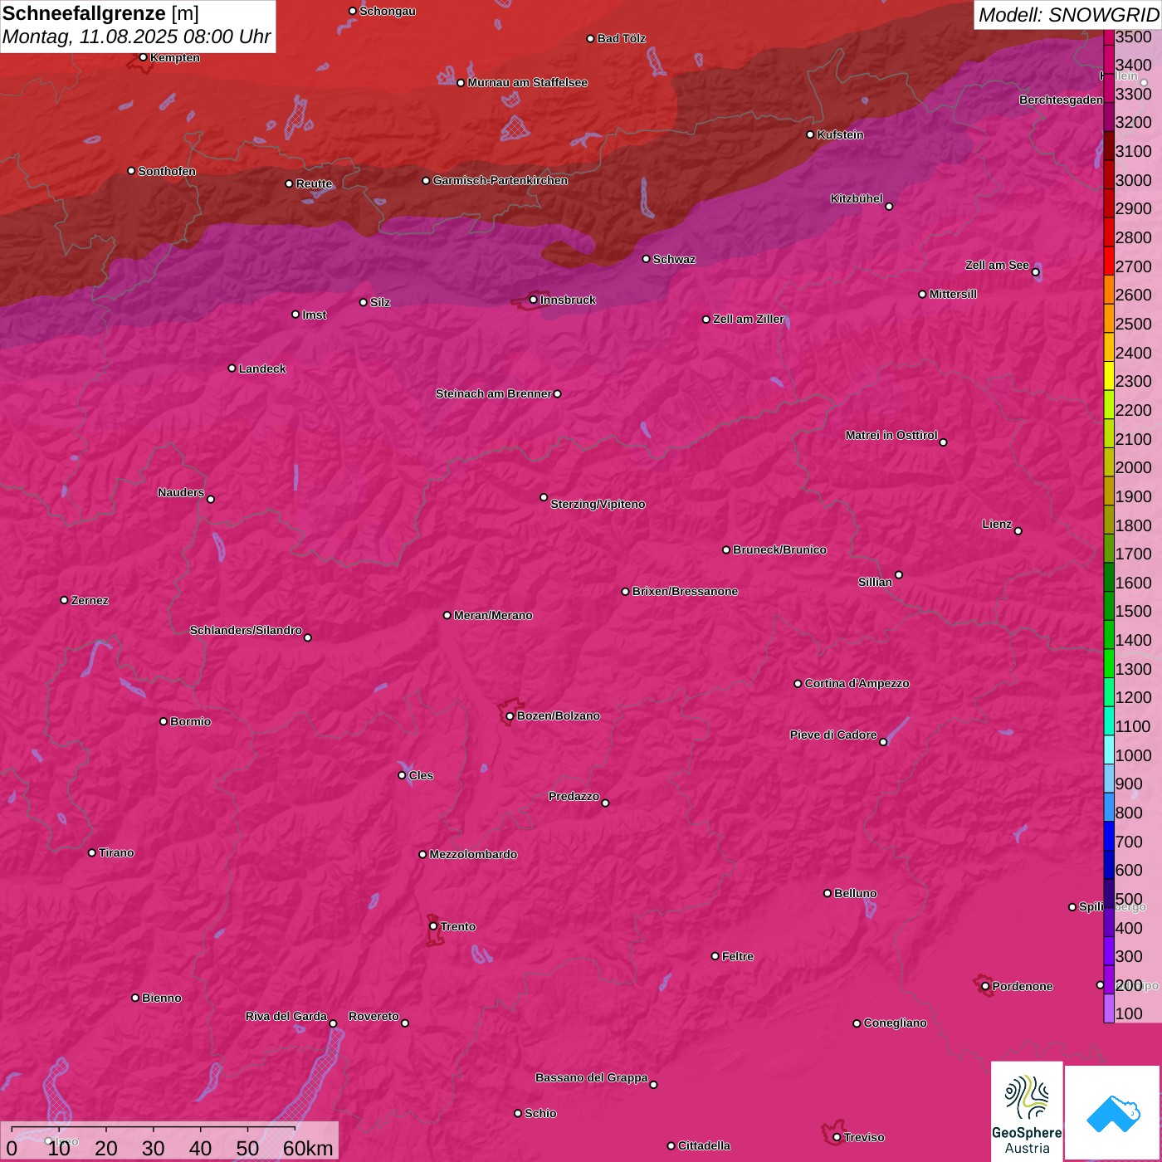Click the 'Schlanders/Silandro' label
Image resolution: width=1162 pixels, height=1162 pixels.
click(x=246, y=630)
